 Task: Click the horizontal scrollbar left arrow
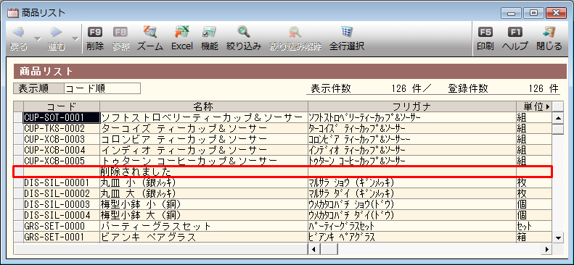313,249
